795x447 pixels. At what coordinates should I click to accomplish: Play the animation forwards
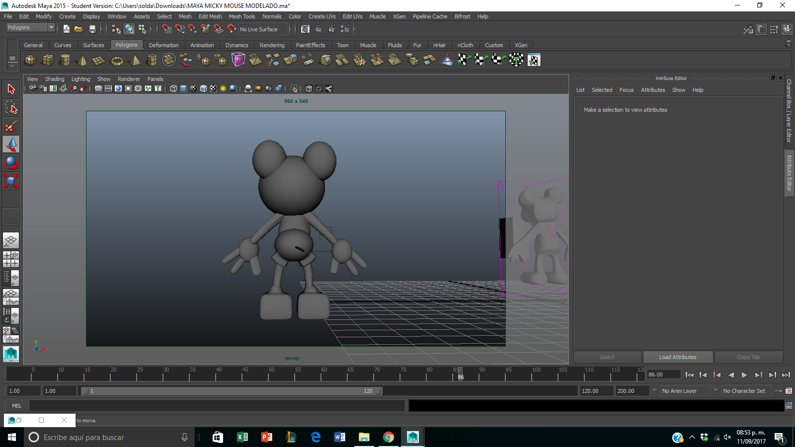(x=744, y=375)
